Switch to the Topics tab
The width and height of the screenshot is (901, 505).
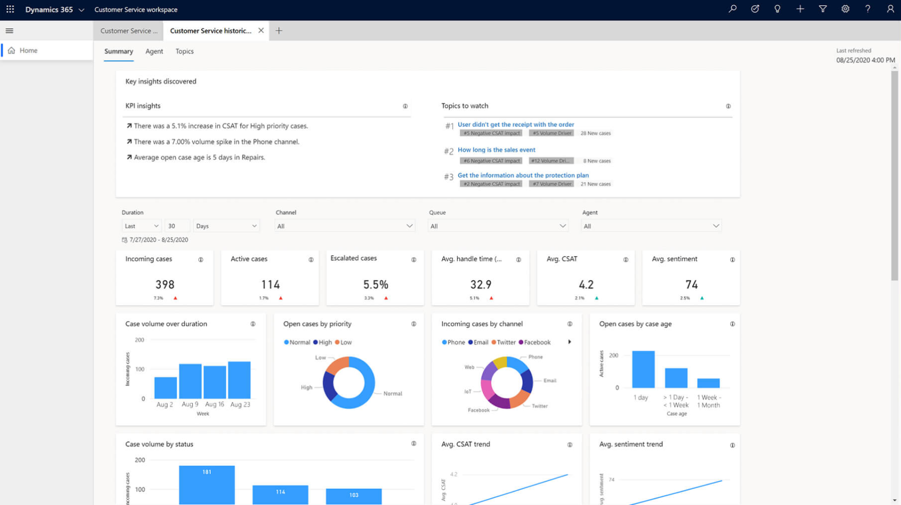point(184,51)
